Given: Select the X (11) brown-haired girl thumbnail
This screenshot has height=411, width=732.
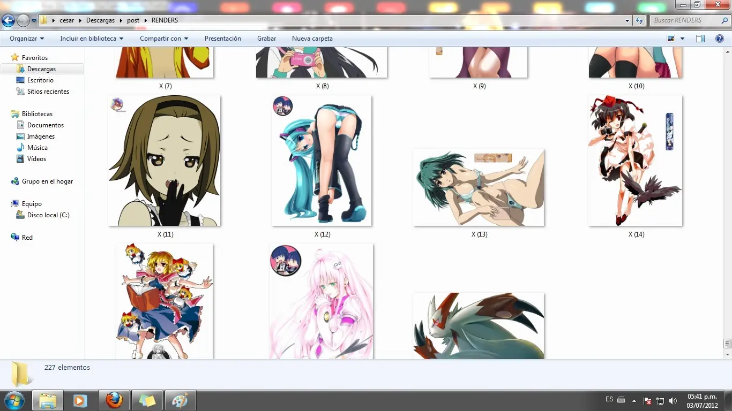Looking at the screenshot, I should click(165, 161).
